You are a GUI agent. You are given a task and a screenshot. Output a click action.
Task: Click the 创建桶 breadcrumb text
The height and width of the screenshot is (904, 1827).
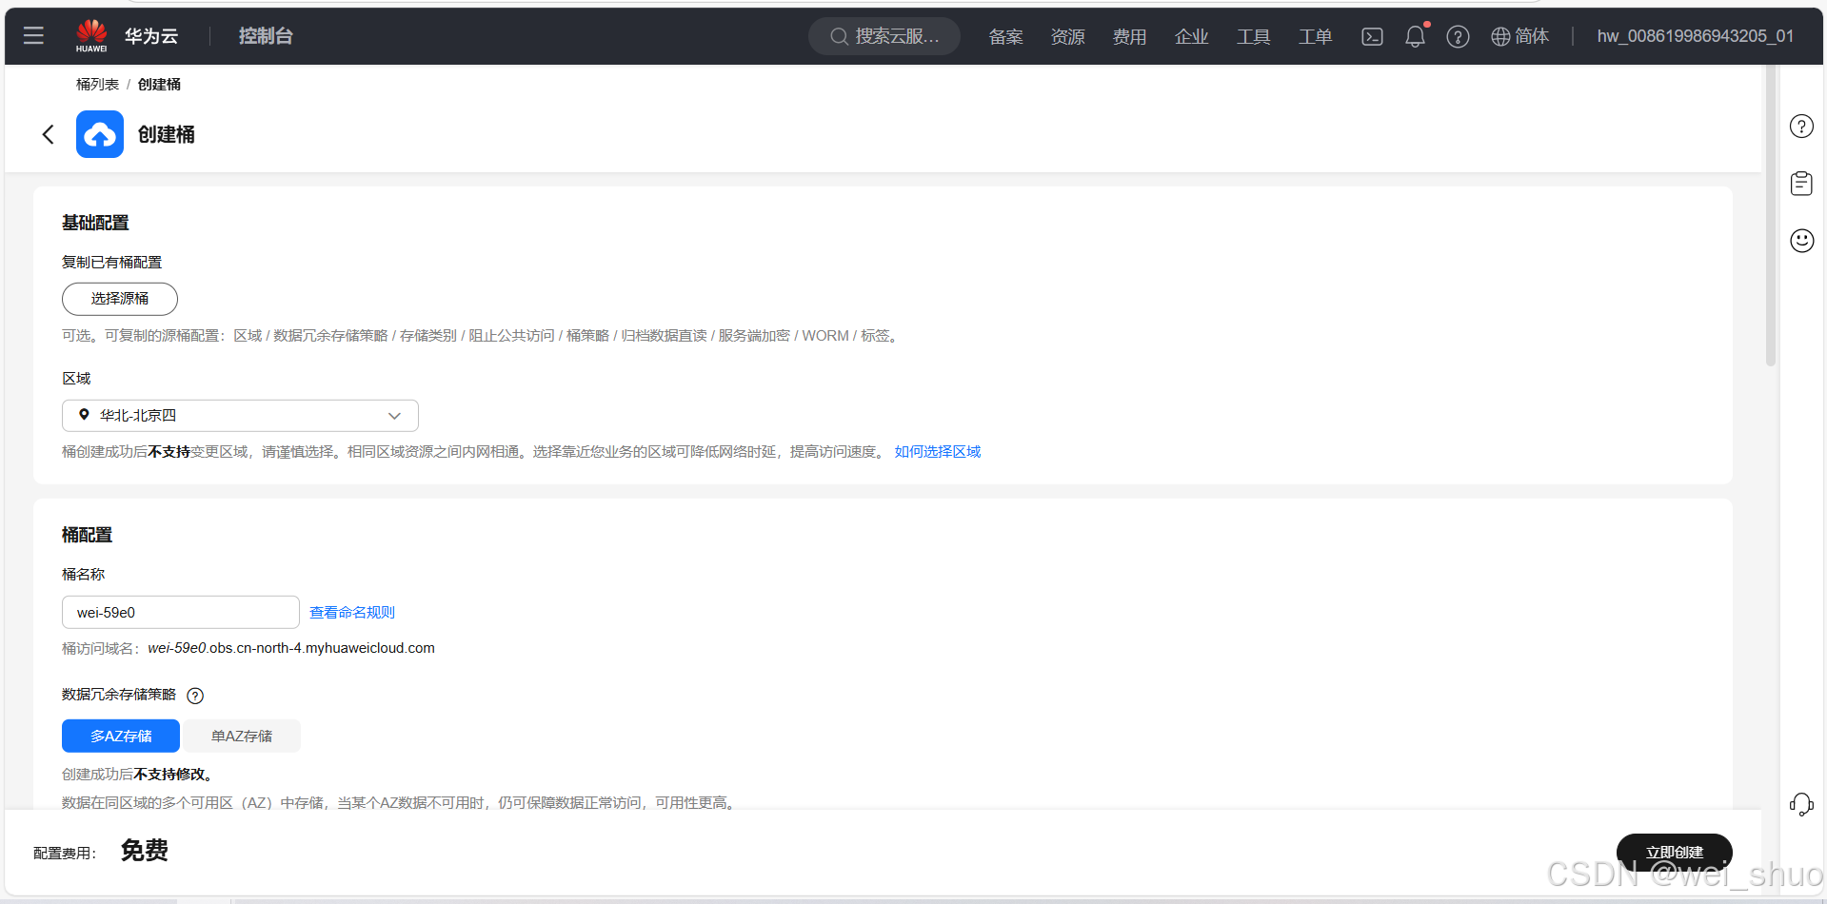click(159, 85)
